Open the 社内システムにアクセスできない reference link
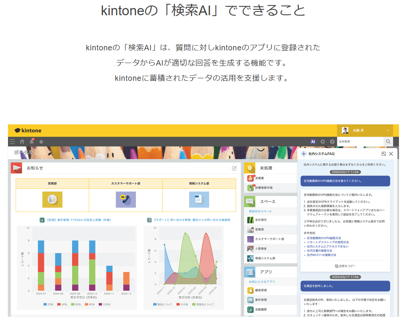Image resolution: width=404 pixels, height=322 pixels. pos(328,246)
